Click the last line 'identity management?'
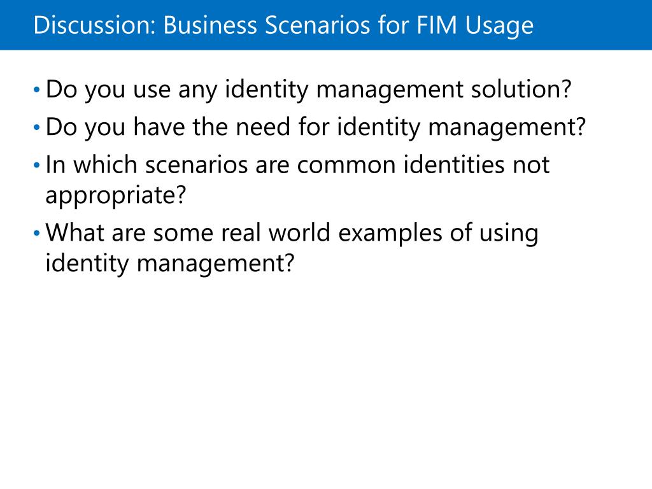 [x=169, y=264]
